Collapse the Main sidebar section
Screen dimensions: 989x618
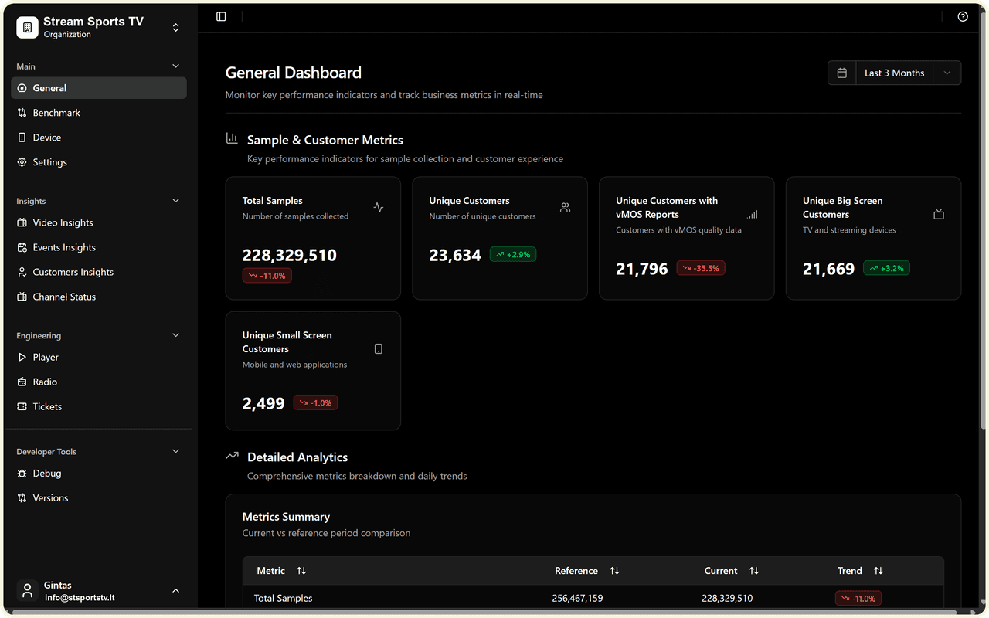175,66
